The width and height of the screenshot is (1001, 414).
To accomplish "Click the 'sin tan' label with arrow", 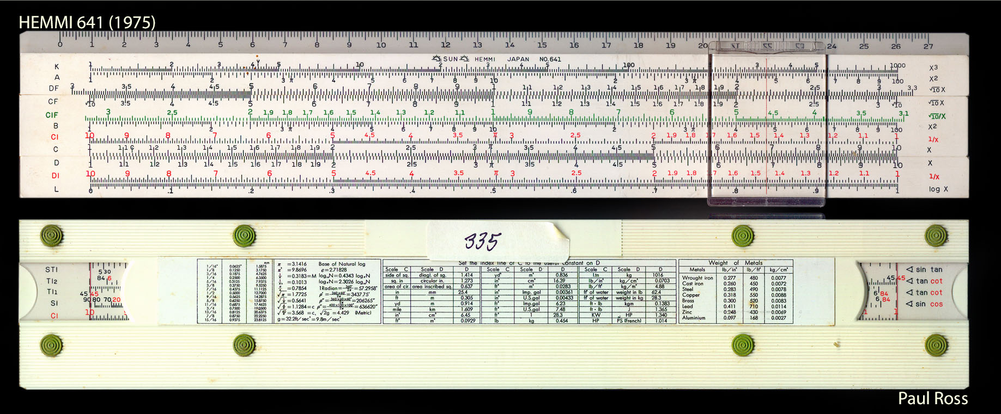I will tap(925, 269).
